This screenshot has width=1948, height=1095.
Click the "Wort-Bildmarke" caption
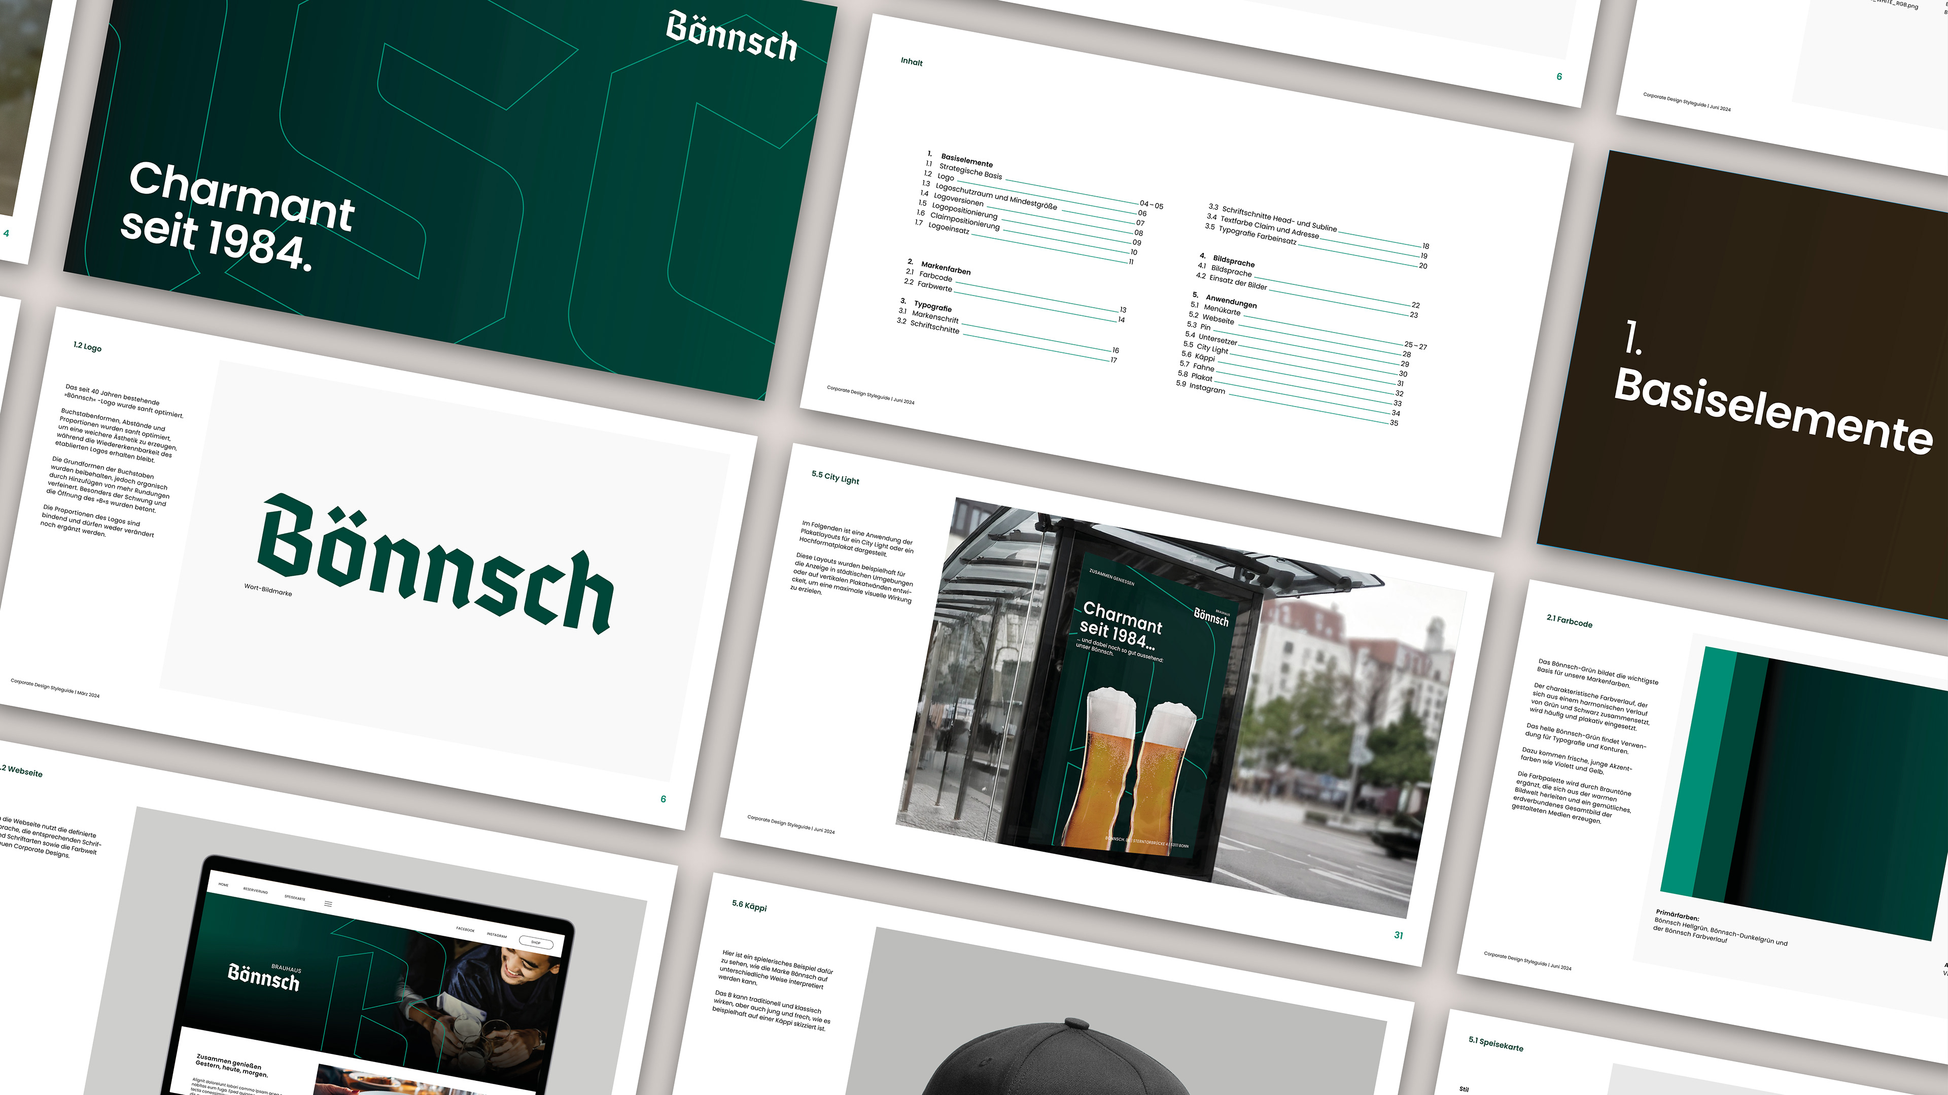coord(268,590)
